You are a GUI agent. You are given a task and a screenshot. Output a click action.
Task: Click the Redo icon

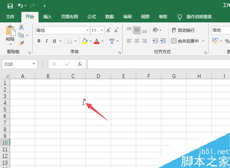point(33,6)
